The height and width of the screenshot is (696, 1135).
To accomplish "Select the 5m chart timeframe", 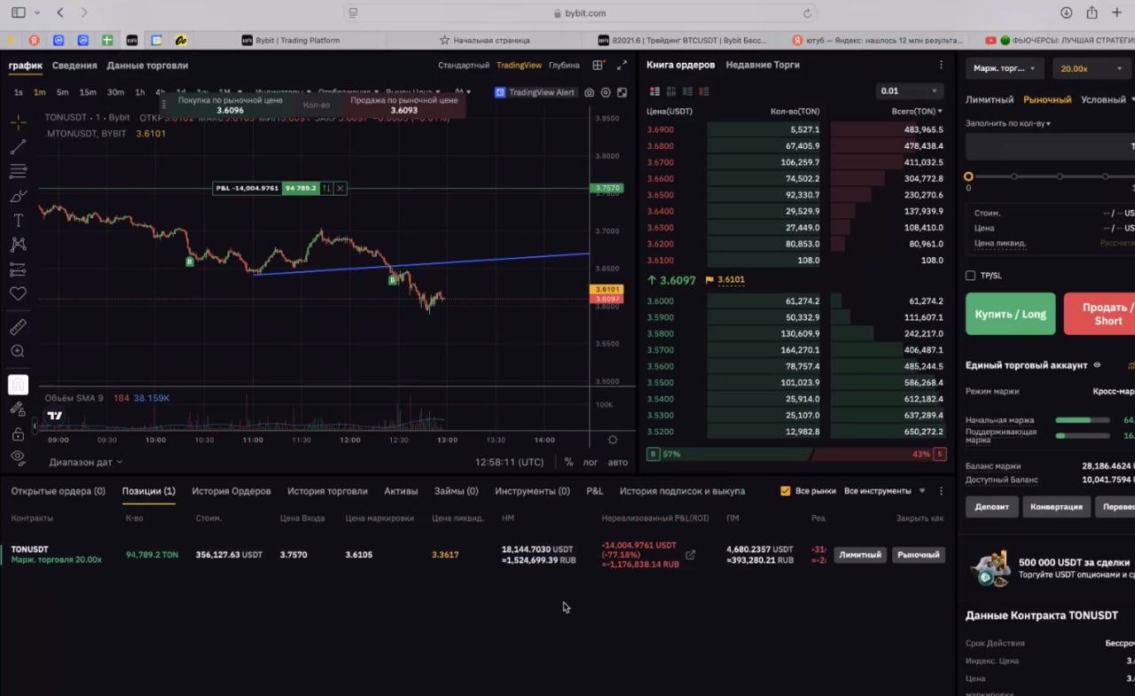I will tap(62, 92).
